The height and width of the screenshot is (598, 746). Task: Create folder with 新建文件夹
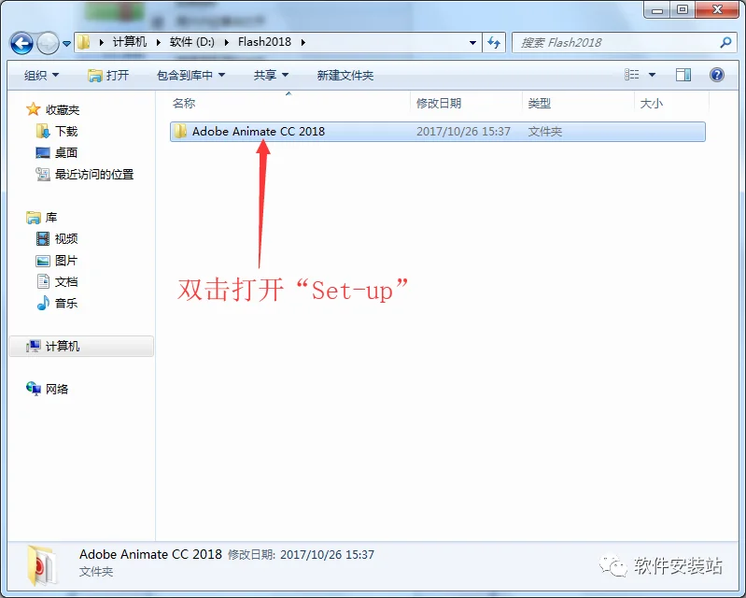pos(345,76)
